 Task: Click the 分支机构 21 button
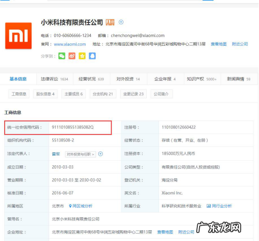pyautogui.click(x=103, y=94)
